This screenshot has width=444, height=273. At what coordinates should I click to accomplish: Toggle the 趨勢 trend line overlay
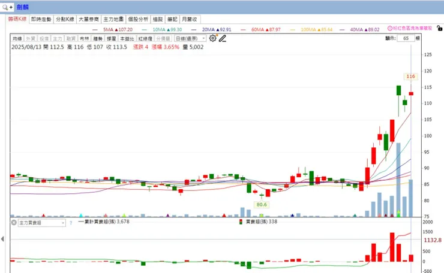(98, 38)
